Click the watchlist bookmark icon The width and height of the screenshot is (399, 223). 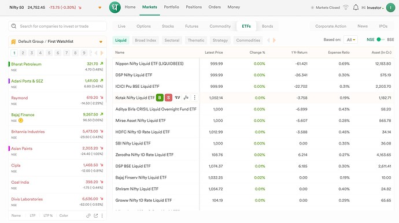coord(13,42)
